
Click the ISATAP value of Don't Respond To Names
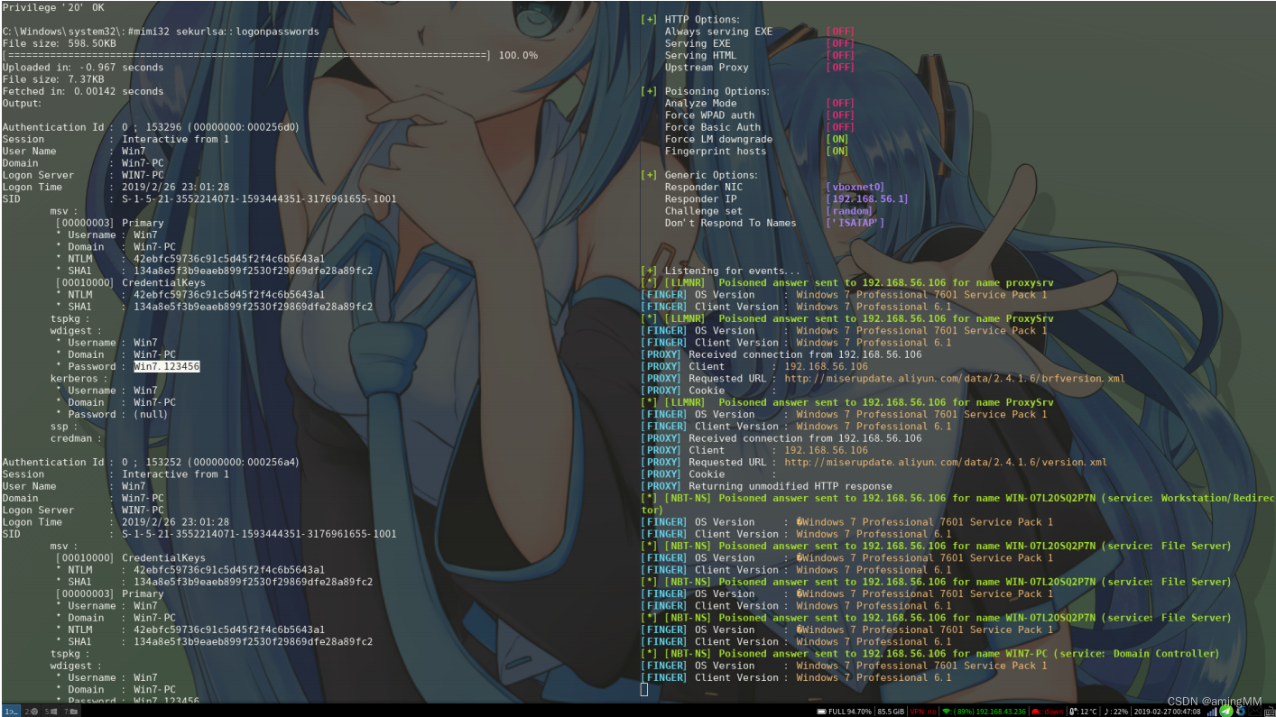pos(855,223)
